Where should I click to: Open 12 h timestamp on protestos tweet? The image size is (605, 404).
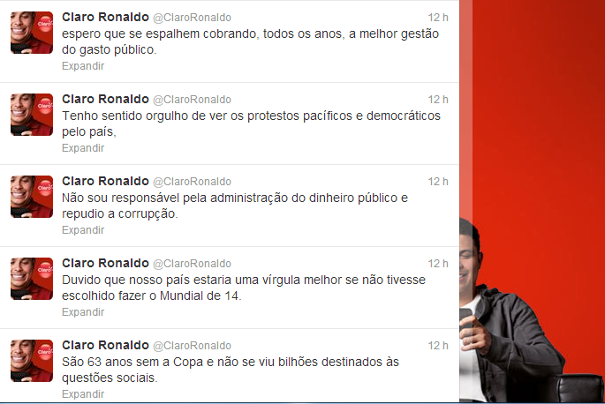coord(438,100)
